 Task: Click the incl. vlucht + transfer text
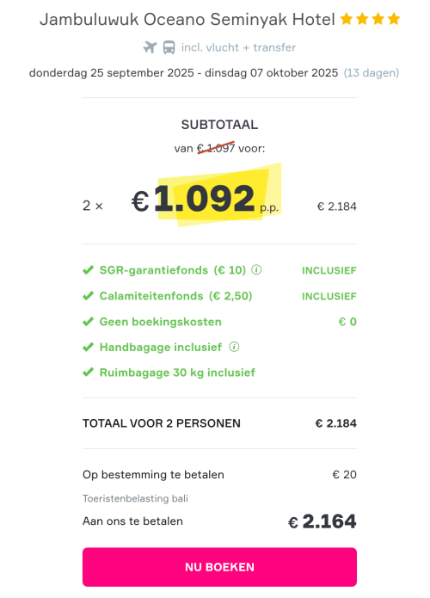pos(238,47)
